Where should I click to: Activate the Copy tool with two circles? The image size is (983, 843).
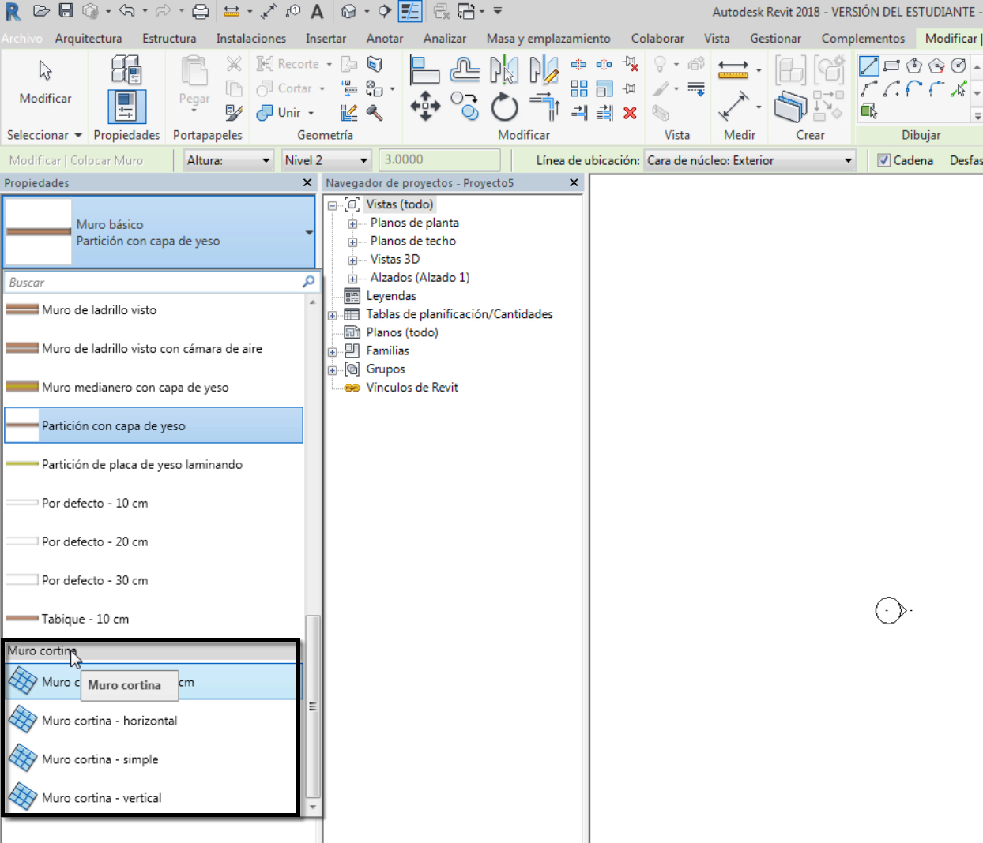click(x=465, y=106)
